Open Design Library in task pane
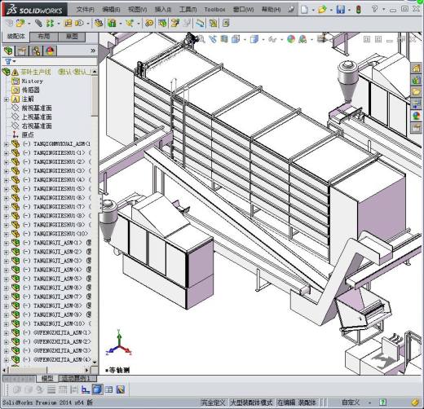This screenshot has width=424, height=409. coord(416,81)
